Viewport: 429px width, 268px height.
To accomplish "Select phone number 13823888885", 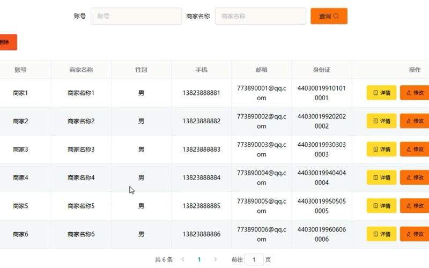I will point(202,206).
